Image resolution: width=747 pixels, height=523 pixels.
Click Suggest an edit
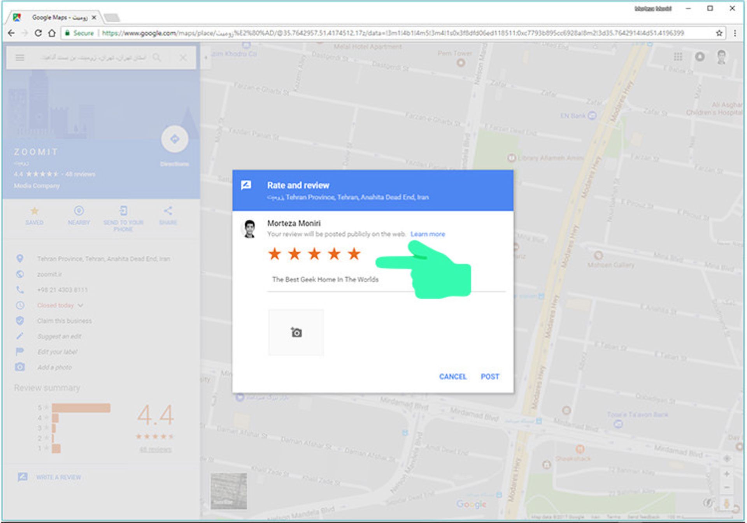tap(59, 337)
